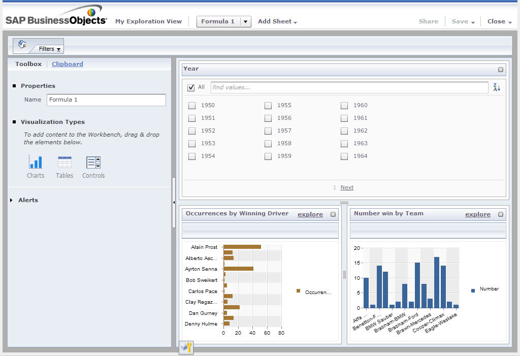The height and width of the screenshot is (356, 520).
Task: Select the Charts visualization icon
Action: 36,163
